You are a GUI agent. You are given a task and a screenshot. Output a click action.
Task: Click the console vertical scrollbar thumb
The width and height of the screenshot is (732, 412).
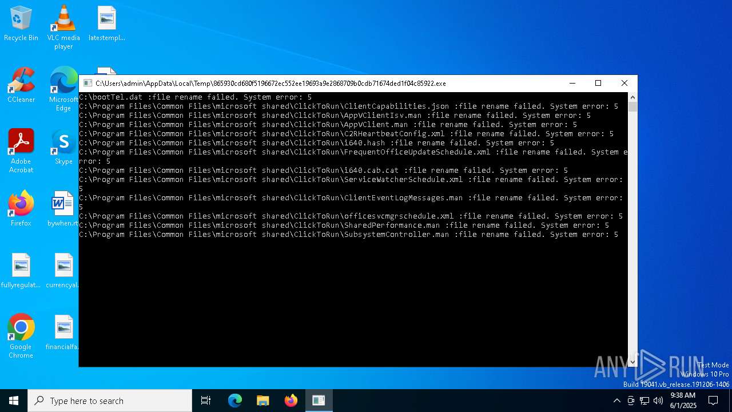point(632,106)
